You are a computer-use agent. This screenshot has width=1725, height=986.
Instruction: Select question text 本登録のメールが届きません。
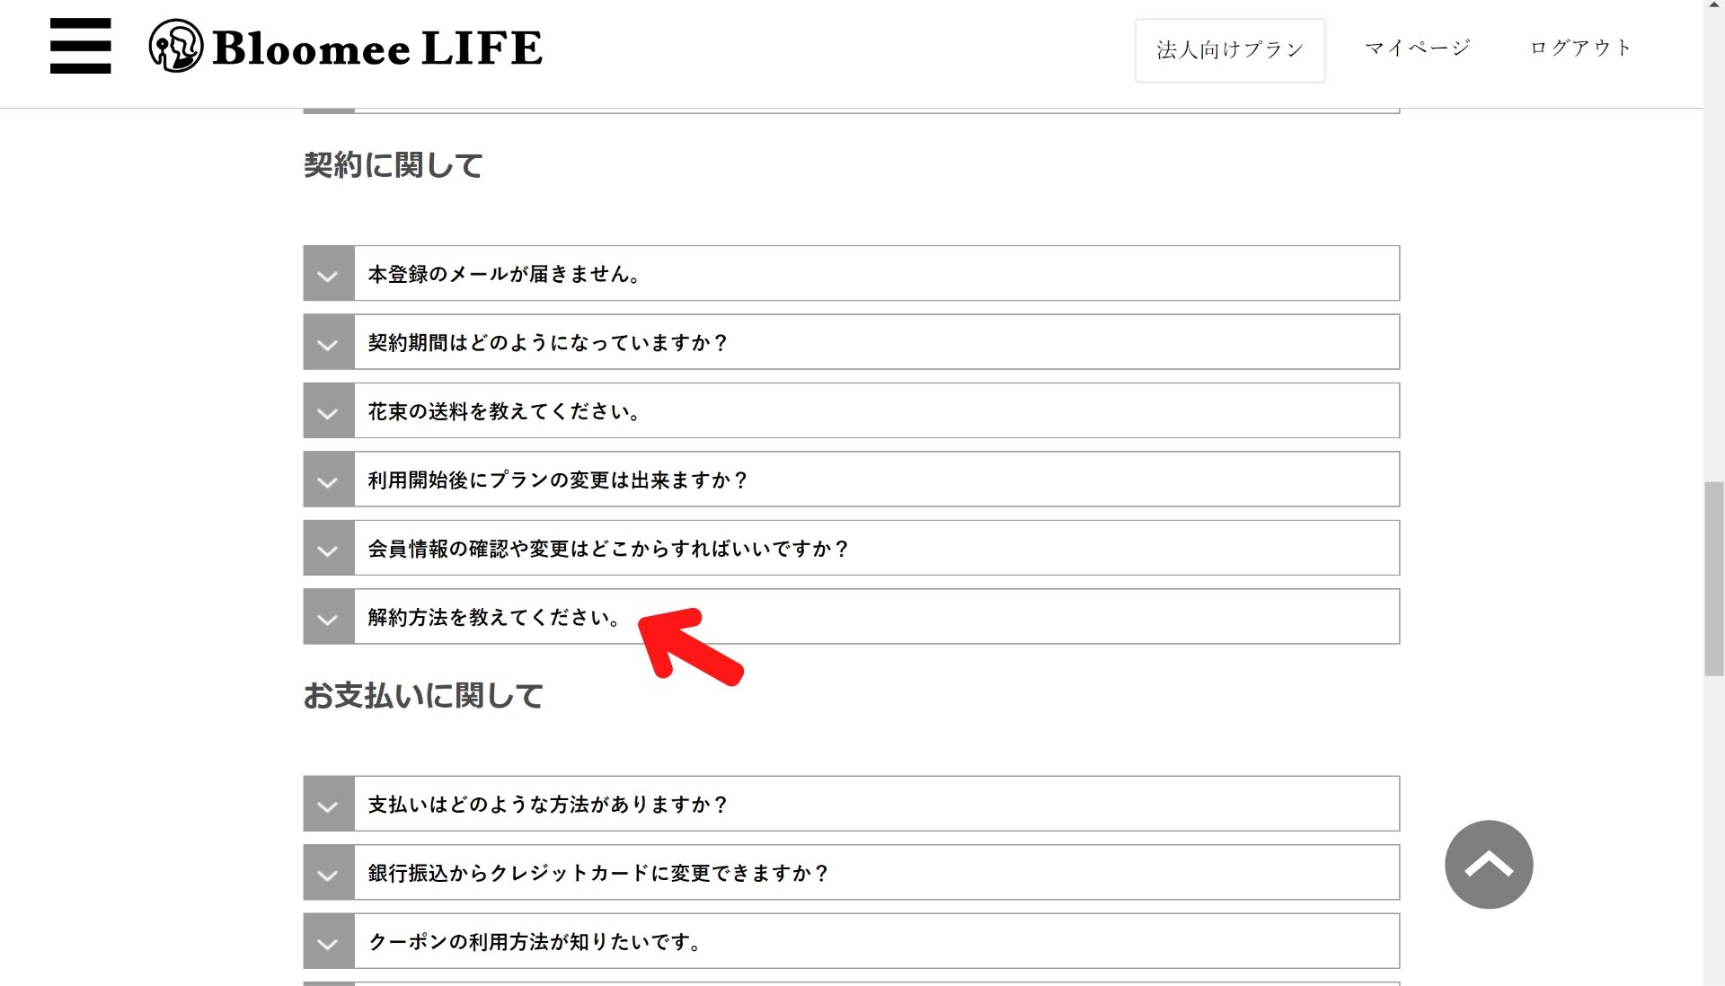point(505,274)
